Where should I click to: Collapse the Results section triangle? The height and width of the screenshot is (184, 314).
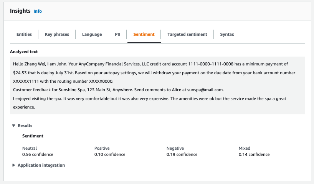pyautogui.click(x=14, y=125)
